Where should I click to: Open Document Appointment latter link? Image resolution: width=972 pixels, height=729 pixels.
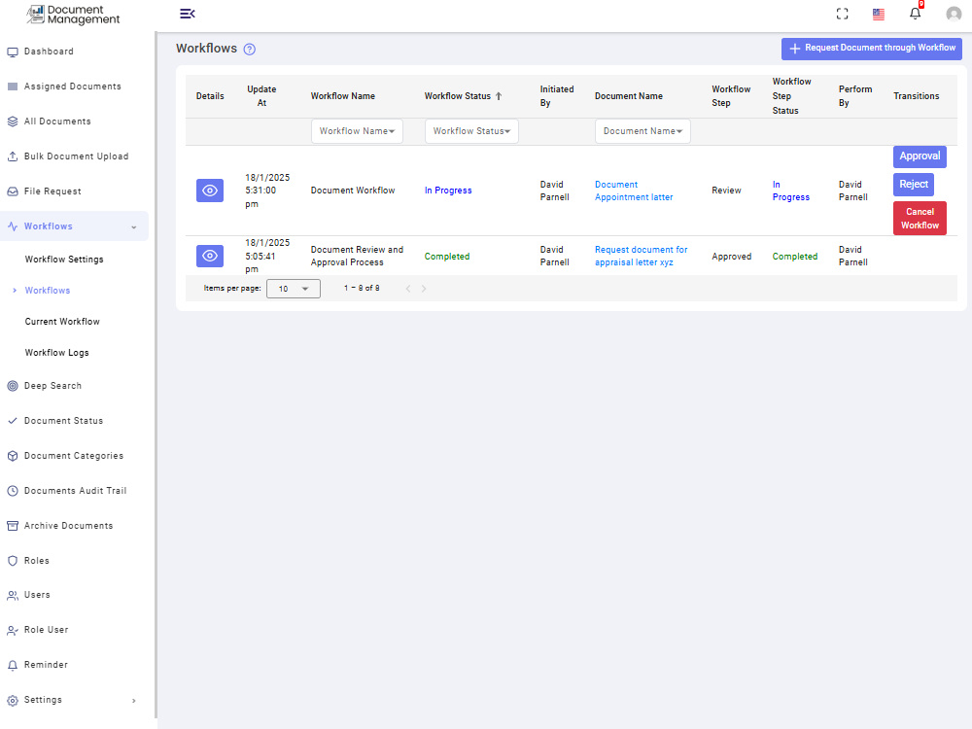pos(634,191)
